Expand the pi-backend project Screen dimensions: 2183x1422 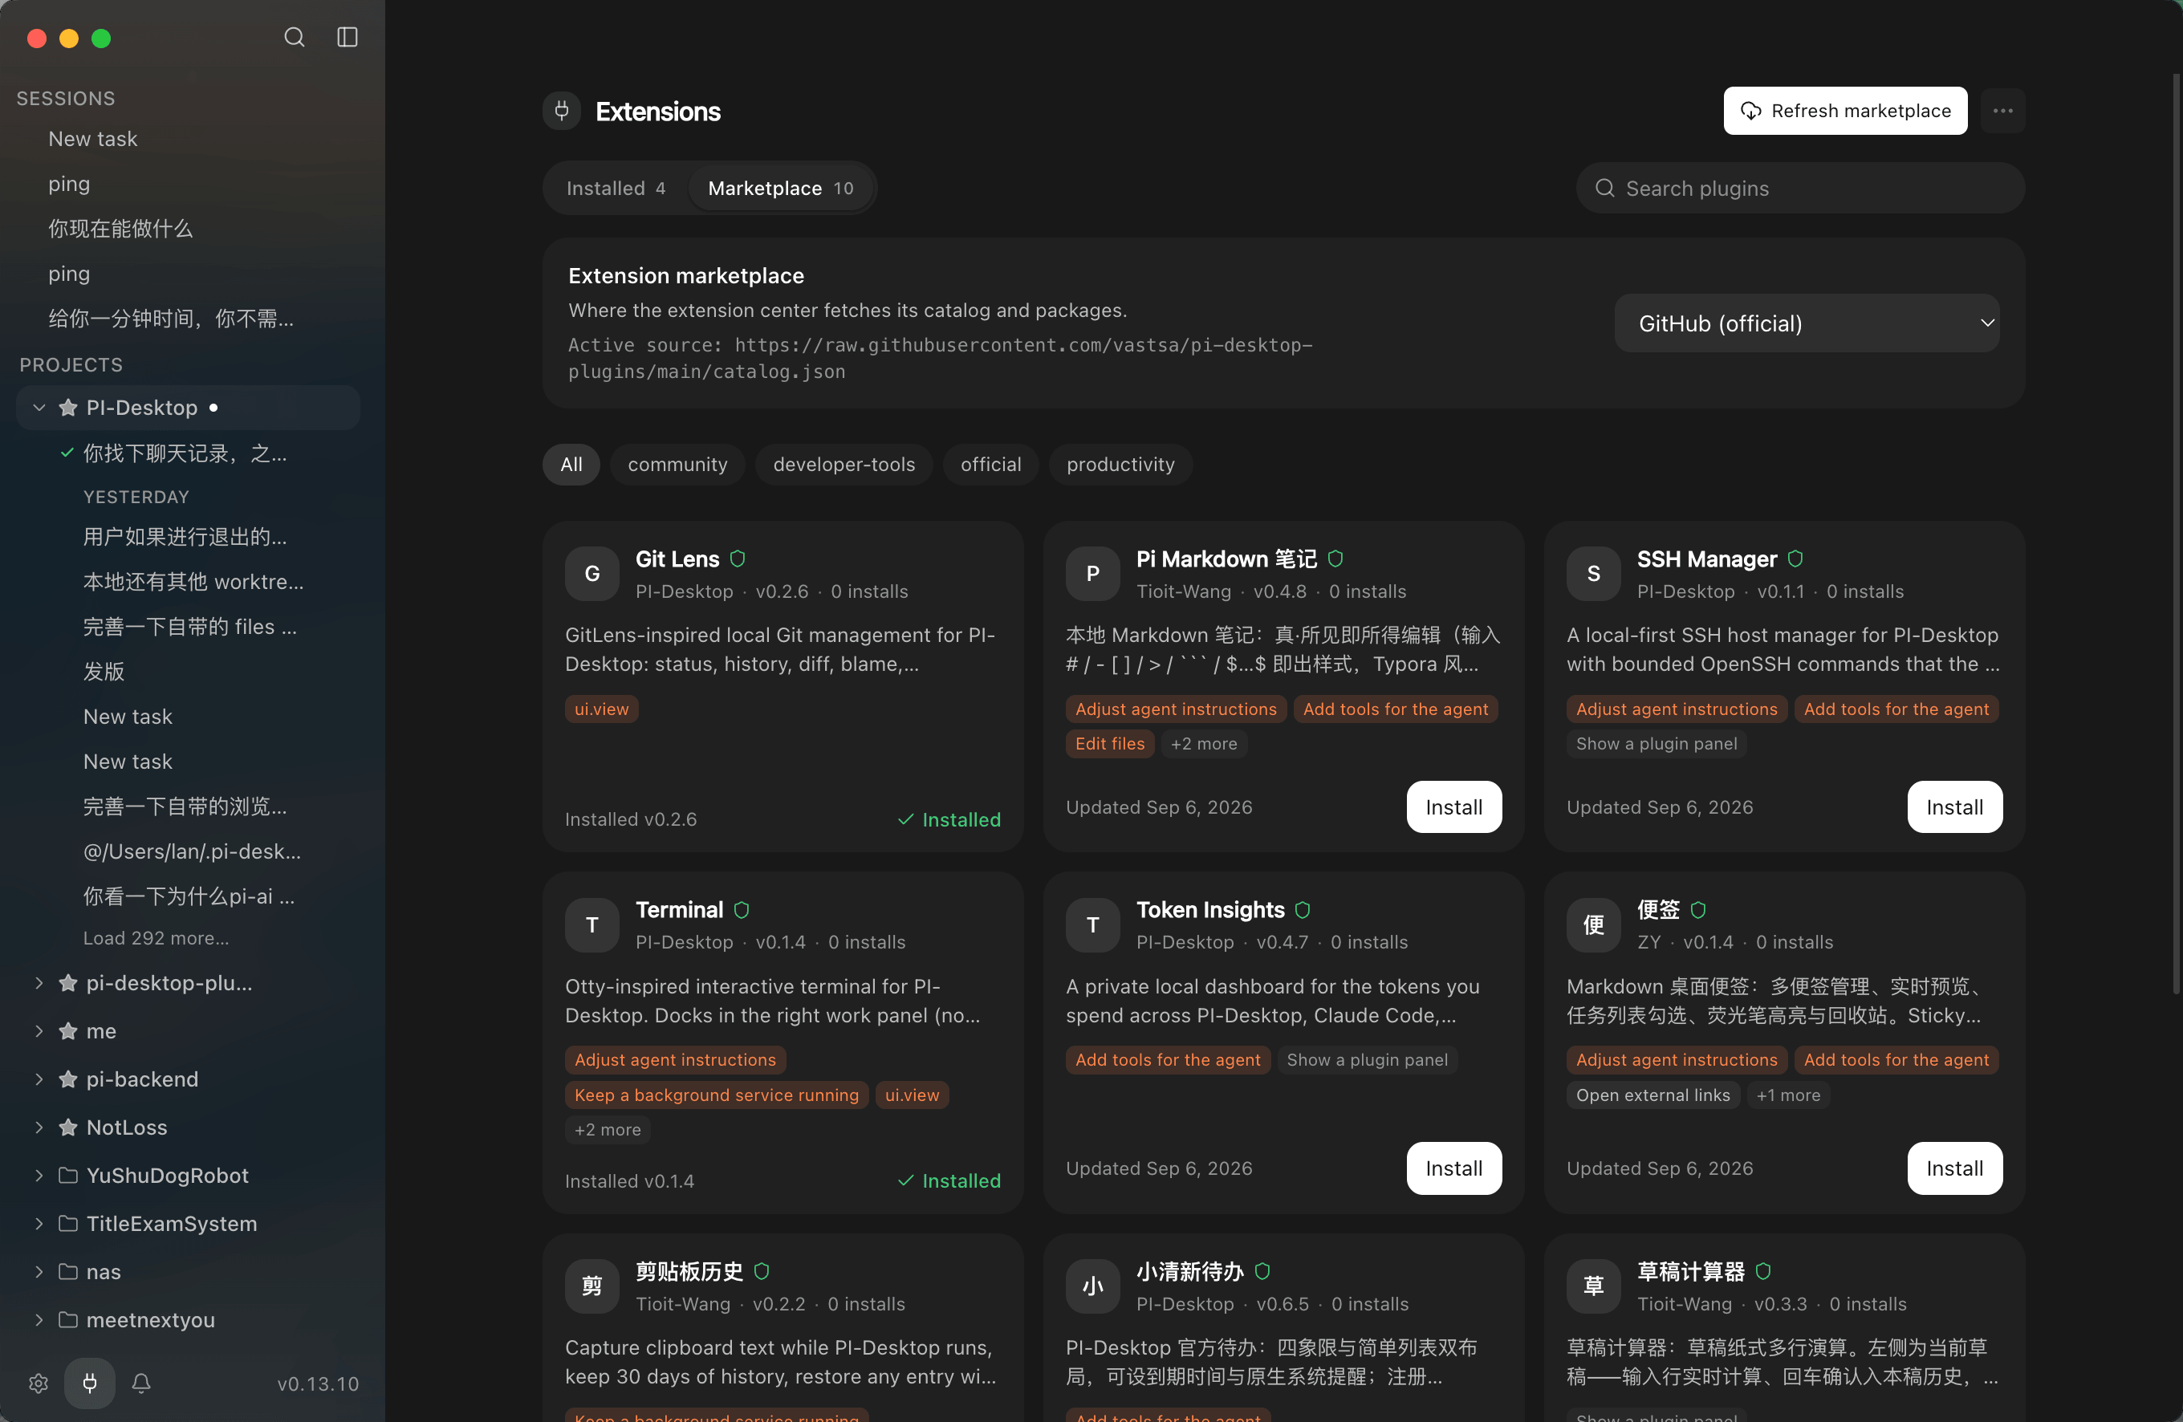39,1079
